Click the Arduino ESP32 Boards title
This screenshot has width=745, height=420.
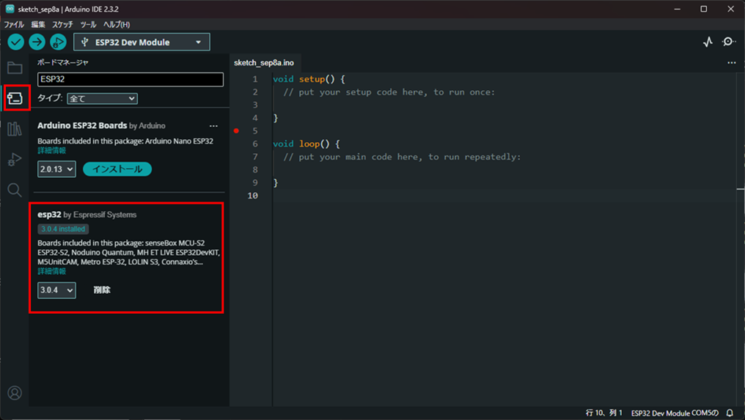[x=82, y=125]
